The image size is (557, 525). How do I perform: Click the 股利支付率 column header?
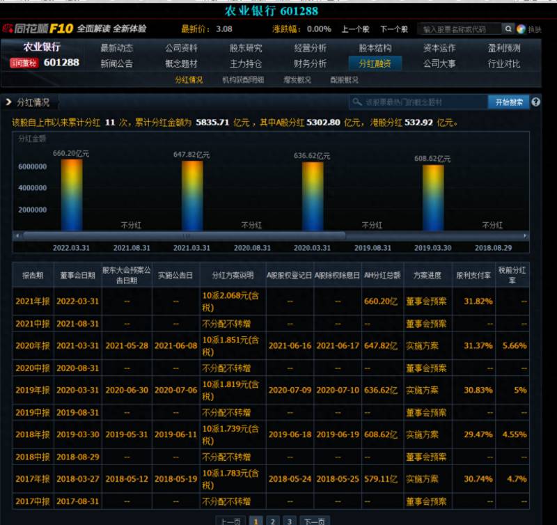pyautogui.click(x=473, y=275)
